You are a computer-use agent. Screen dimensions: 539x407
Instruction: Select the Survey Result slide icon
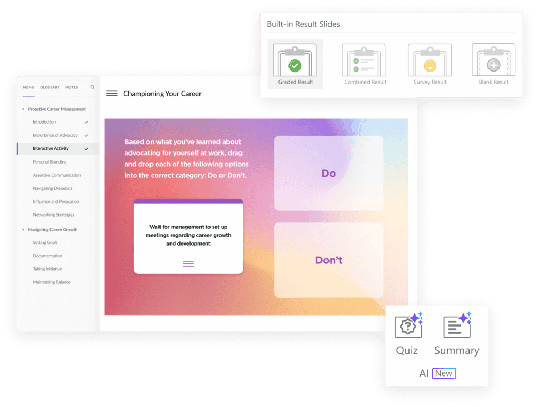point(430,60)
